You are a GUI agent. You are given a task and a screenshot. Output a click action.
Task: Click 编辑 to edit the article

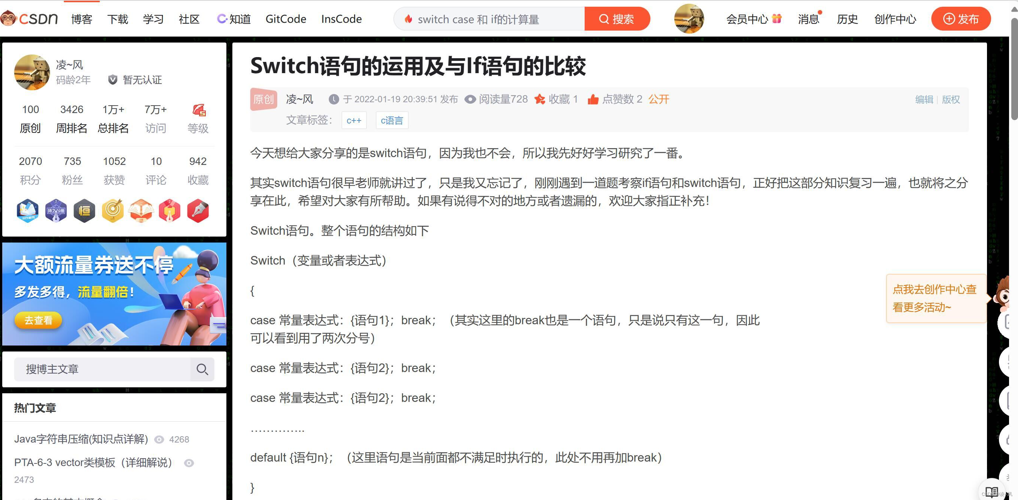pyautogui.click(x=923, y=100)
